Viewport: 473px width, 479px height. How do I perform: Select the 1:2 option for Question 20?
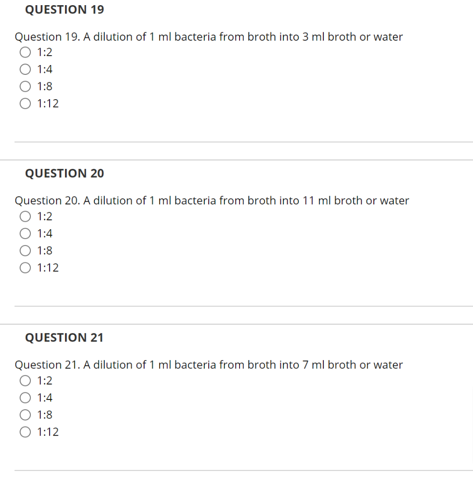(x=25, y=217)
